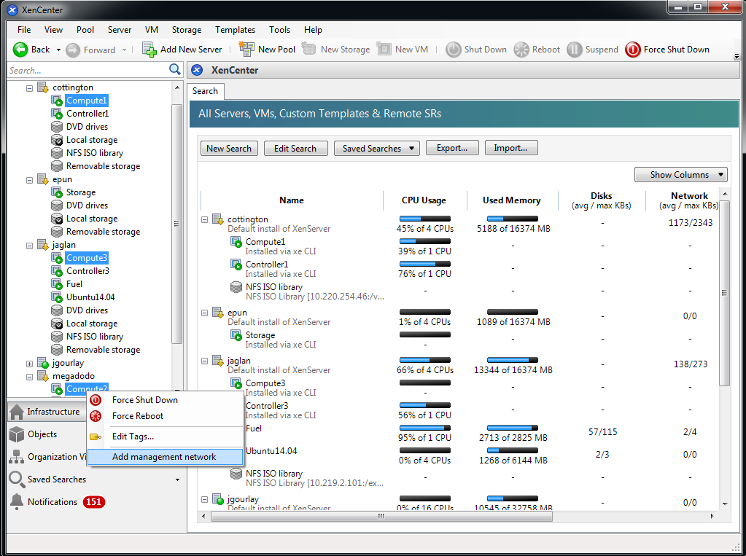Collapse epun row in search results
Image resolution: width=746 pixels, height=556 pixels.
click(205, 313)
